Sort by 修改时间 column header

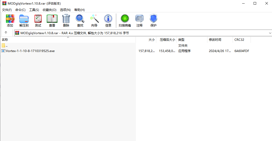(215, 40)
